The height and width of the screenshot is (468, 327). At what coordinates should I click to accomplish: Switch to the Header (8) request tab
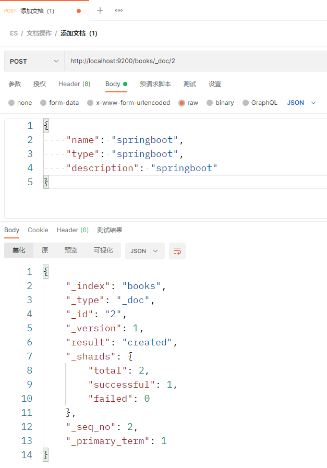click(x=74, y=83)
